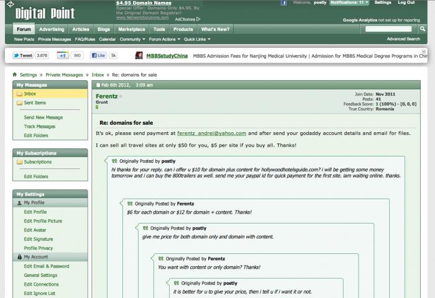Screen dimensions: 435x298
Task: Open the Calendar link
Action: point(108,39)
